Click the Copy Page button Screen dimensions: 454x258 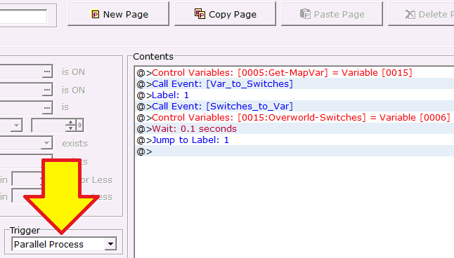[225, 14]
